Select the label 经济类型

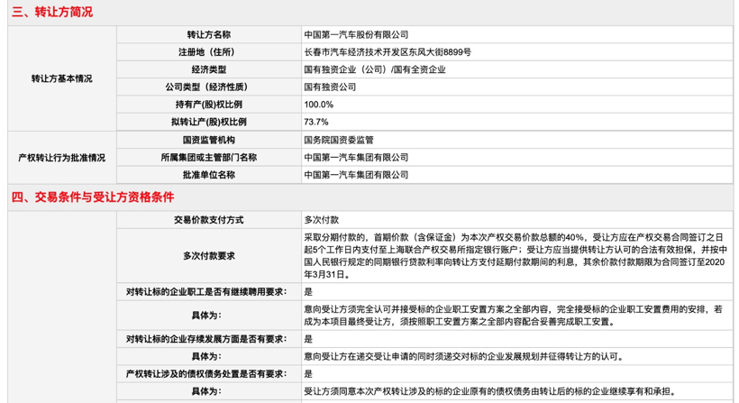pos(209,69)
